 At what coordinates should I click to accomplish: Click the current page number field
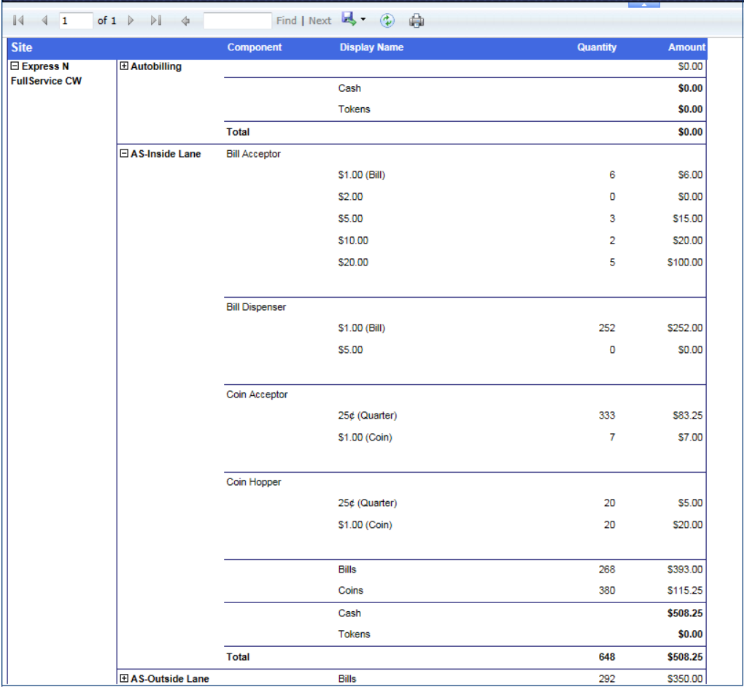[75, 21]
